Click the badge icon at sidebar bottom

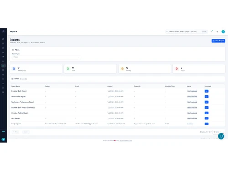(3, 140)
